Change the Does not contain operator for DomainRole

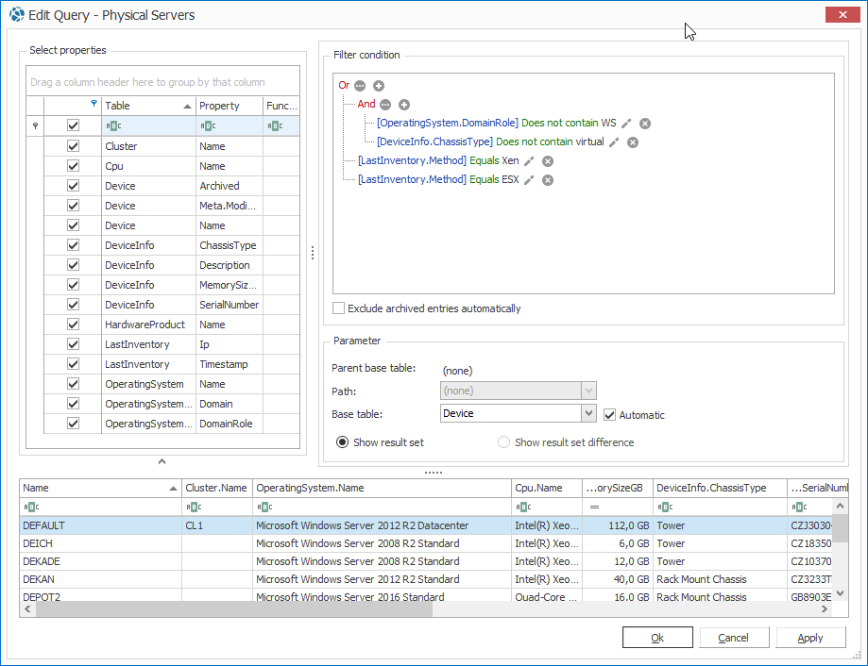coord(560,123)
